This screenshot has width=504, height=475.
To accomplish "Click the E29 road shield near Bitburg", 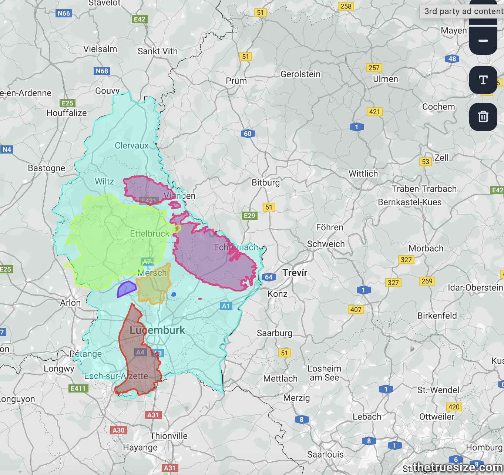I will pyautogui.click(x=249, y=215).
